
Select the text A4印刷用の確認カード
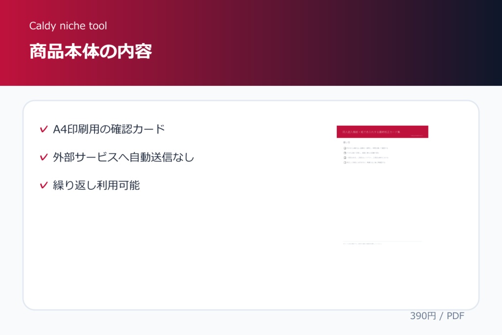click(x=109, y=129)
